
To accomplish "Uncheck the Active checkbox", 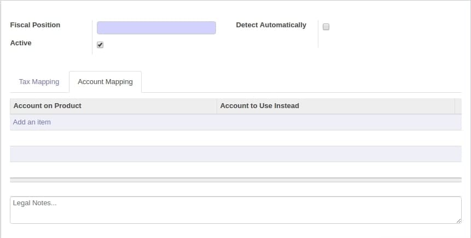I will point(100,45).
